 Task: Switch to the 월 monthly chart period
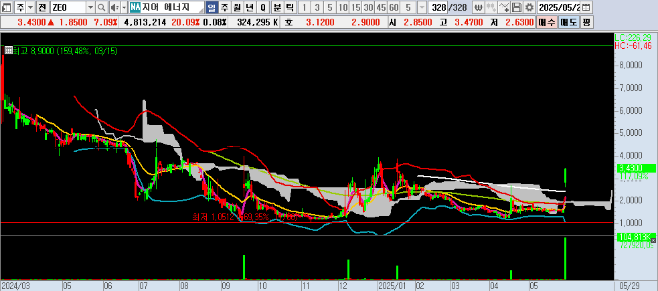237,7
